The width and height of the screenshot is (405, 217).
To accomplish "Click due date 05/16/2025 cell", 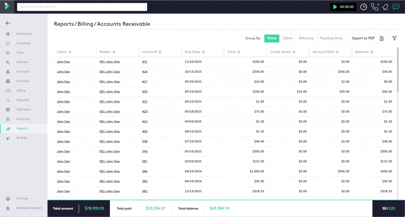I will (x=193, y=151).
